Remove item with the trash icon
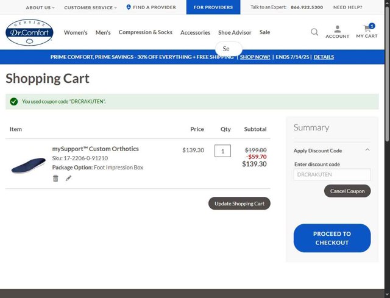Viewport: 390px width, 298px height. (55, 179)
